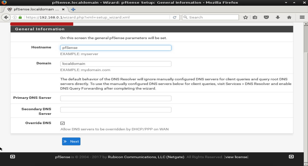Click the Primary DNS Server field

(116, 98)
